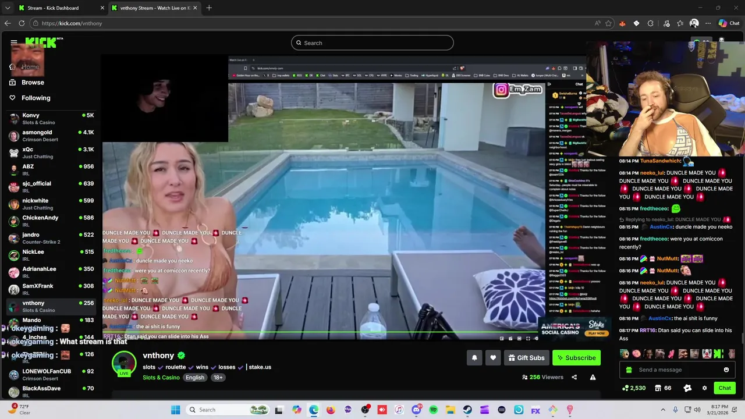Open the browser Settings and more menu

tap(708, 23)
